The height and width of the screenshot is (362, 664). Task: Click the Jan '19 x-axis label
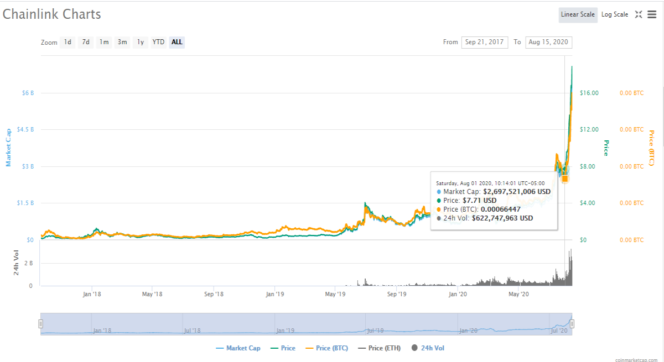[275, 295]
